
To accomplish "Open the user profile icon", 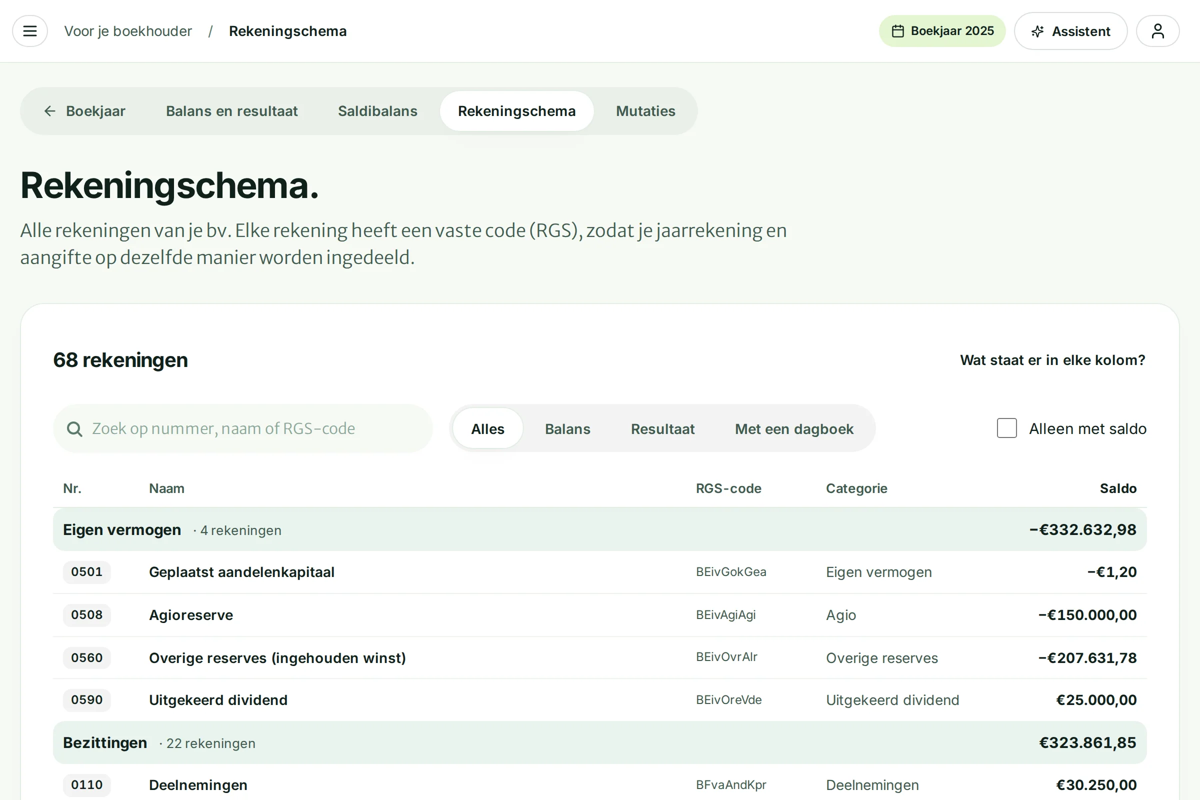I will pyautogui.click(x=1157, y=31).
